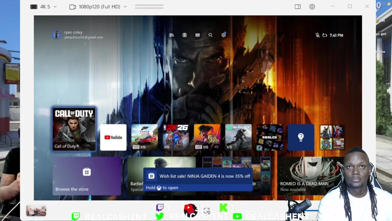Open ROMEO IS A DEAD MAN card
Image resolution: width=392 pixels, height=221 pixels.
pyautogui.click(x=309, y=176)
